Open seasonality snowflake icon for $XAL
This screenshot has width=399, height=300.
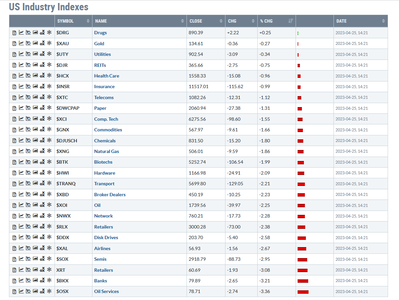point(49,248)
